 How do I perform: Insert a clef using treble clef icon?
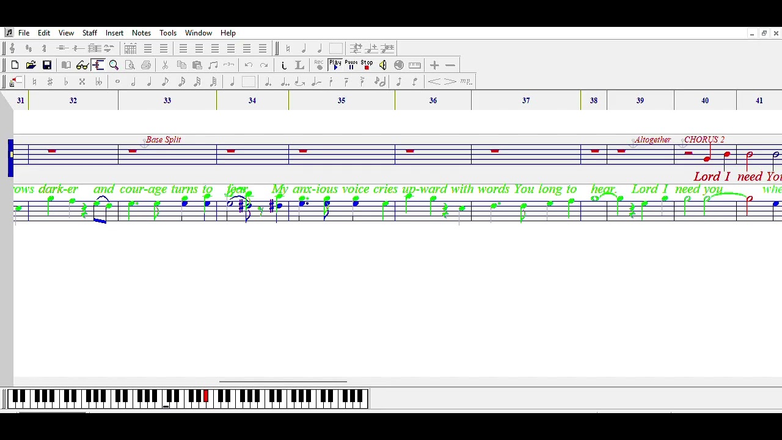(x=12, y=48)
